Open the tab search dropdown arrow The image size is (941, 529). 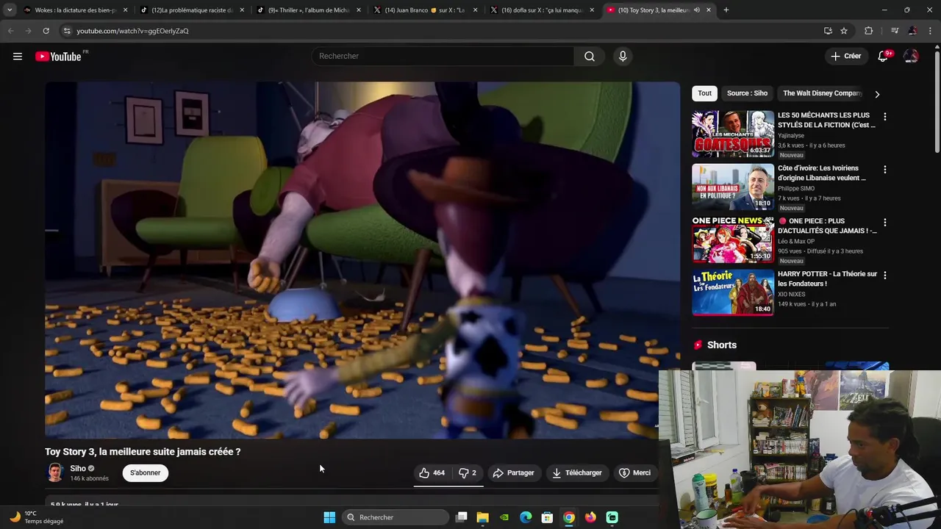coord(10,10)
